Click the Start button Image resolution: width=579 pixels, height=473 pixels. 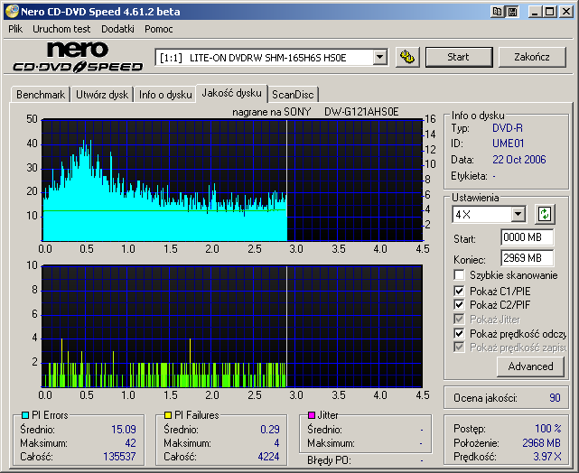pyautogui.click(x=459, y=57)
